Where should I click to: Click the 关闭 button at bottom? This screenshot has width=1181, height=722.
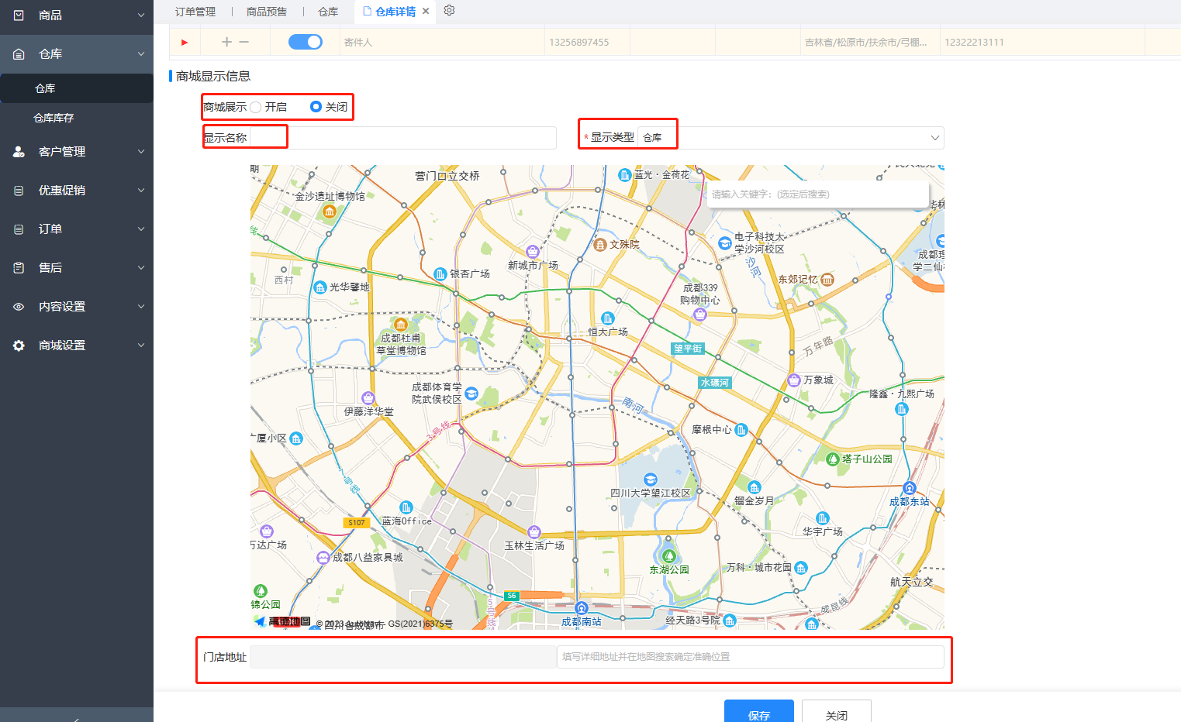(837, 711)
